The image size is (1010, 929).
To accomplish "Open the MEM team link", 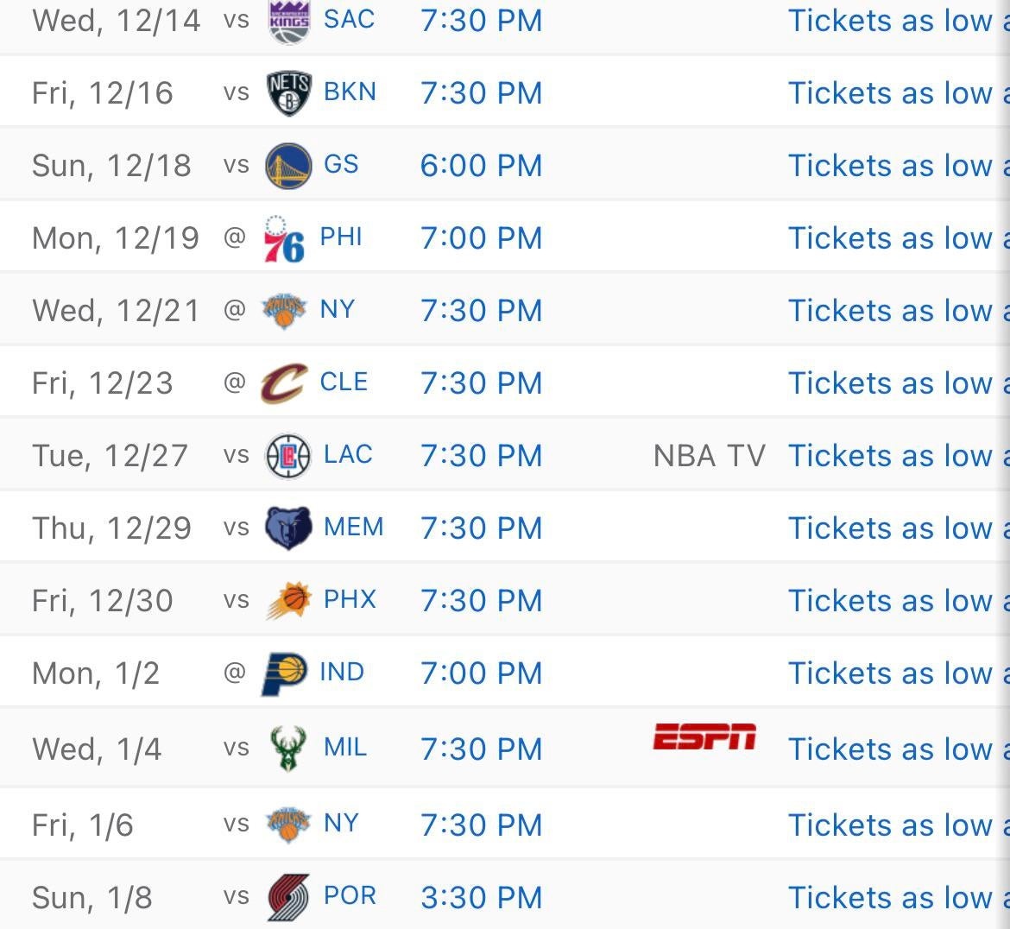I will coord(353,527).
